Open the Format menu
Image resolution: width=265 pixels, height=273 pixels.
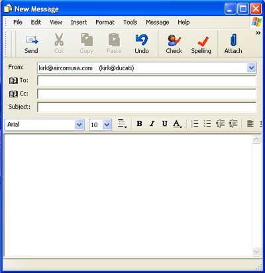105,23
